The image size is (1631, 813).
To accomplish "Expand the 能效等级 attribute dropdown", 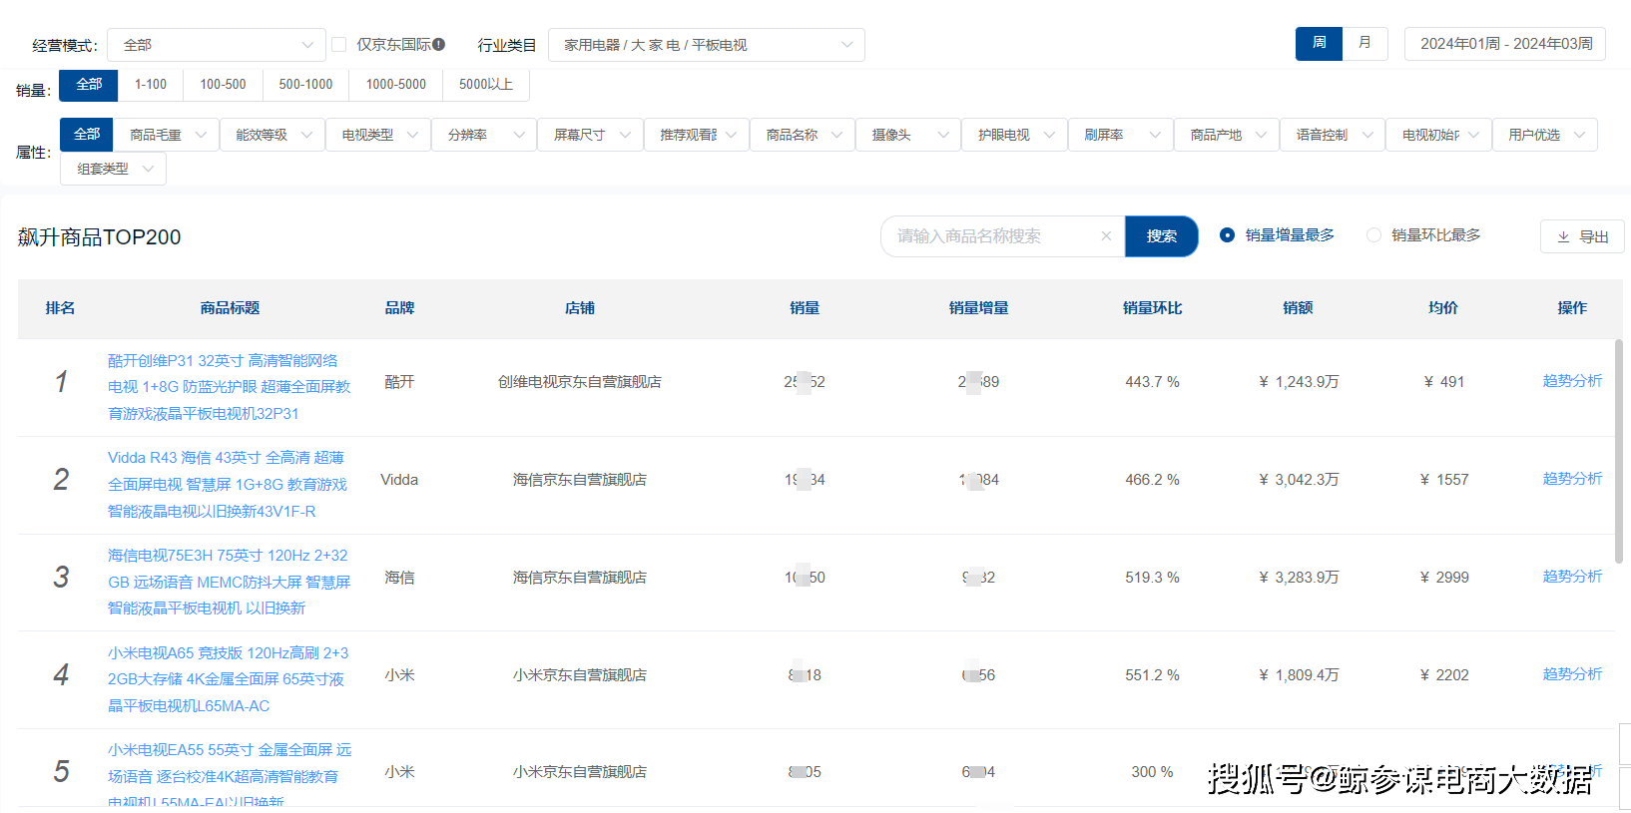I will pyautogui.click(x=272, y=135).
